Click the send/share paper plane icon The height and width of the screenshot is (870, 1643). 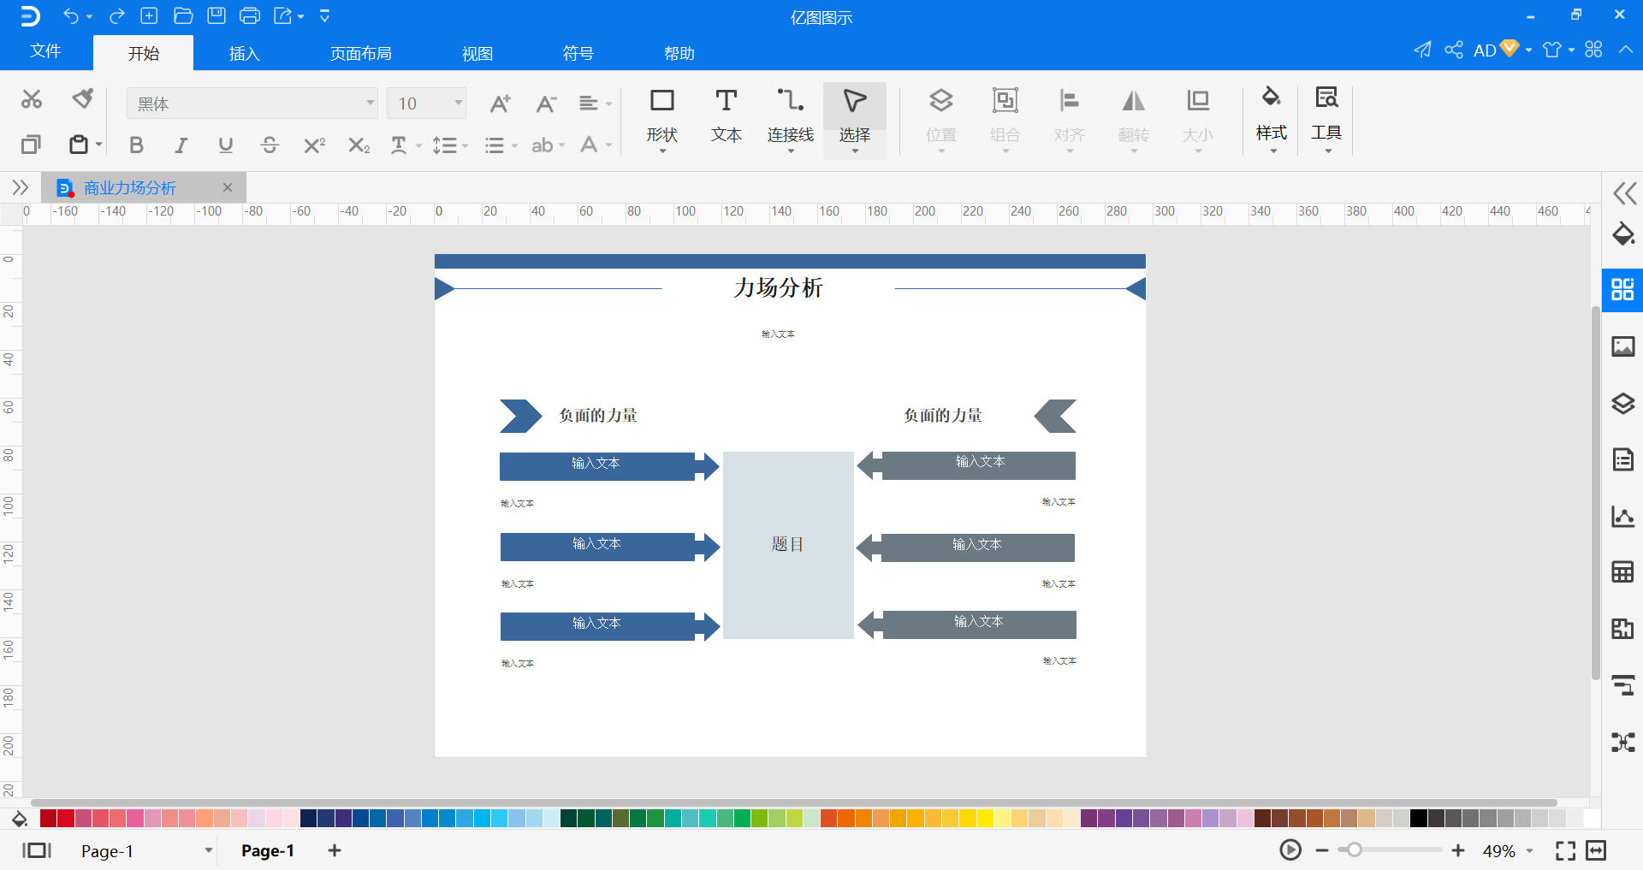click(x=1422, y=50)
